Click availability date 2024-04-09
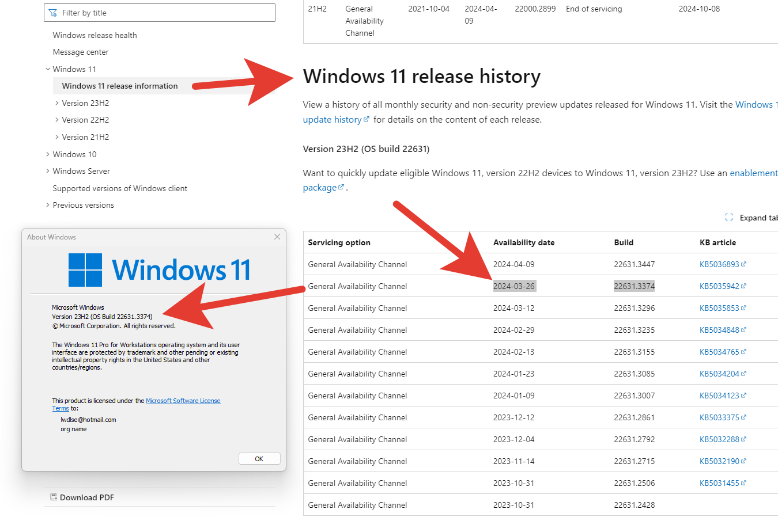Image resolution: width=778 pixels, height=517 pixels. [514, 264]
